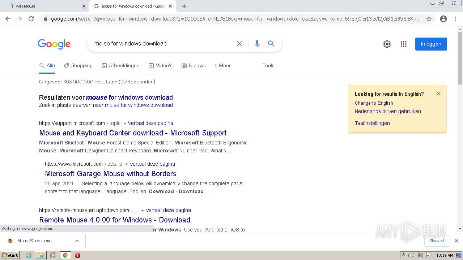This screenshot has width=463, height=260.
Task: Expand the uptodown.com result options arrow
Action: click(x=143, y=211)
